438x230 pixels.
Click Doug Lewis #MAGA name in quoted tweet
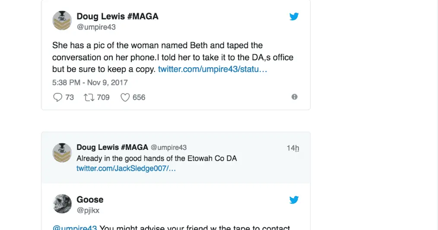click(x=112, y=147)
